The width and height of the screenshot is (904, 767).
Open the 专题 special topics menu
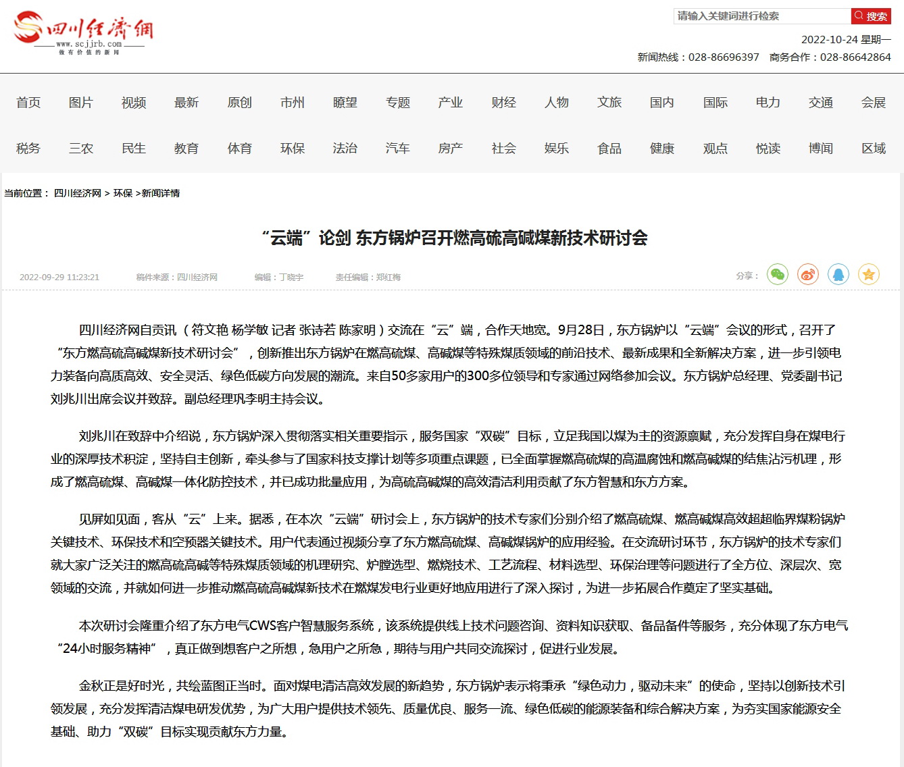tap(398, 103)
